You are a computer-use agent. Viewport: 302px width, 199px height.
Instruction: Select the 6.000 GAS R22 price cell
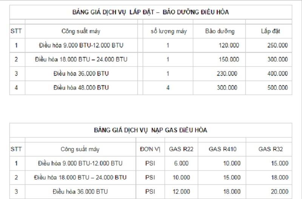[x=181, y=163]
